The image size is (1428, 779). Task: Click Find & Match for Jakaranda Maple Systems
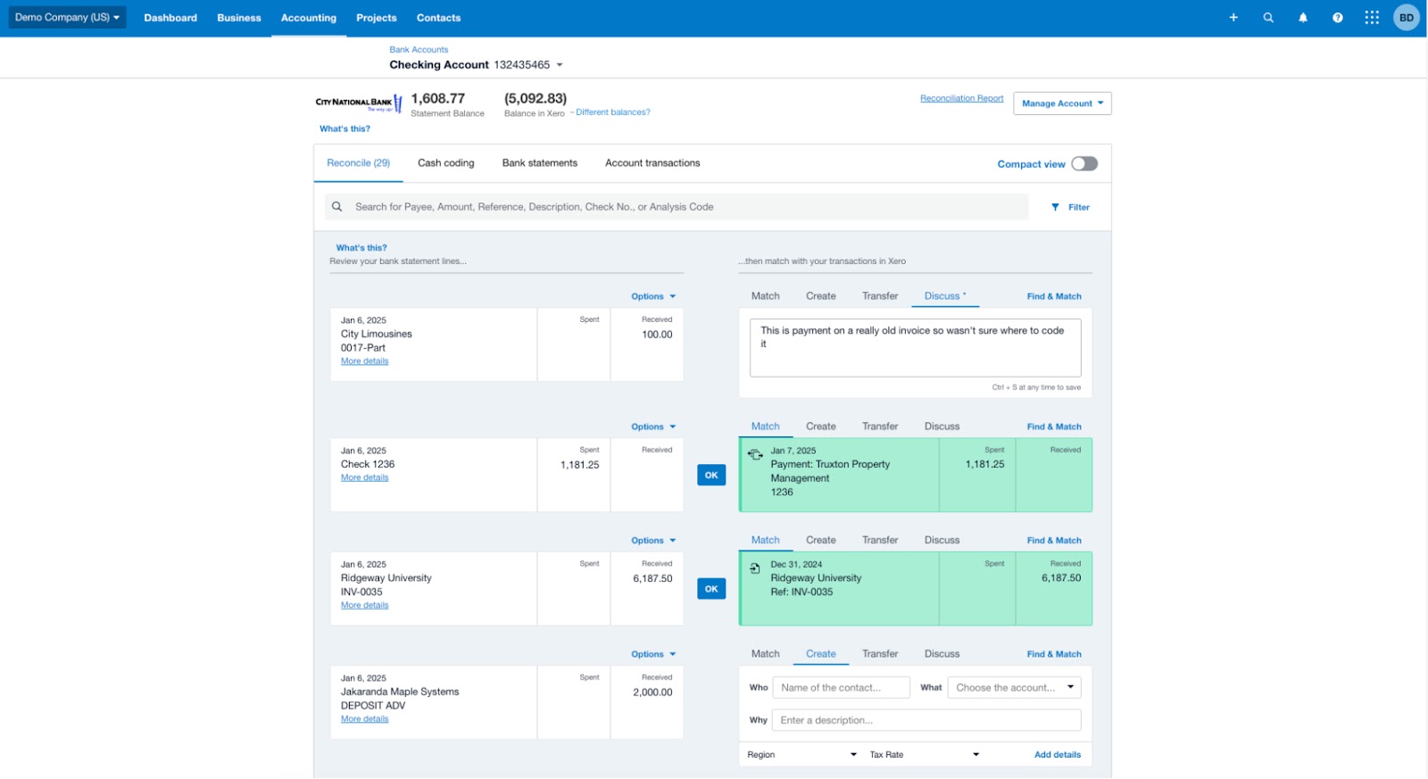pos(1054,654)
